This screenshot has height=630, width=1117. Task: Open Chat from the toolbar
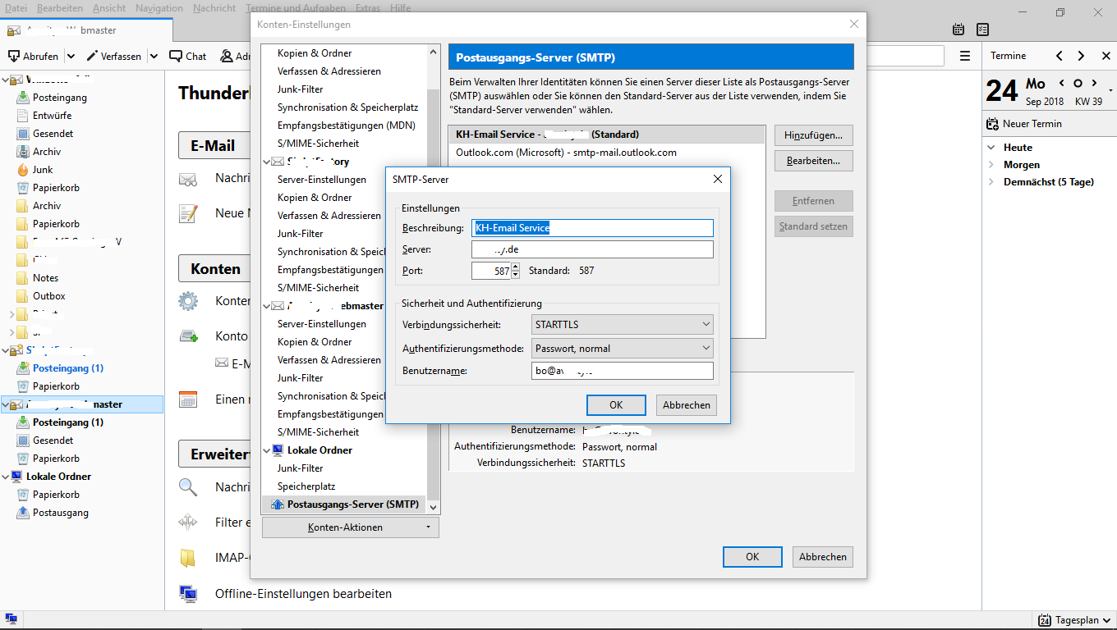[176, 57]
